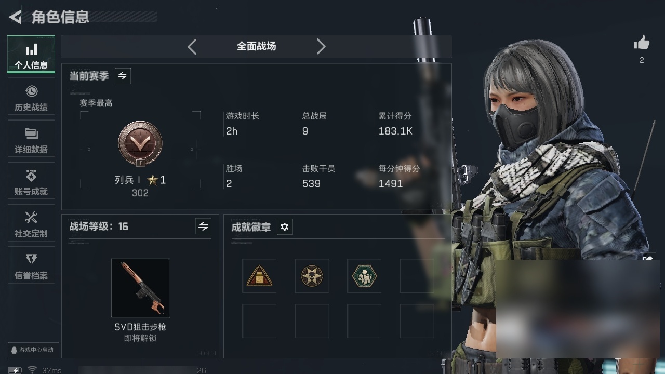Select the star medal achievement badge
The width and height of the screenshot is (665, 374).
coord(312,276)
